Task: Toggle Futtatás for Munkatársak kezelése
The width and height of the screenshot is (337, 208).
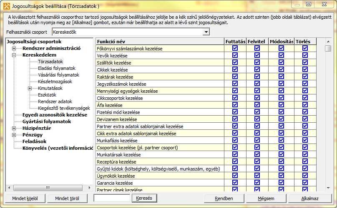Action: 235,154
